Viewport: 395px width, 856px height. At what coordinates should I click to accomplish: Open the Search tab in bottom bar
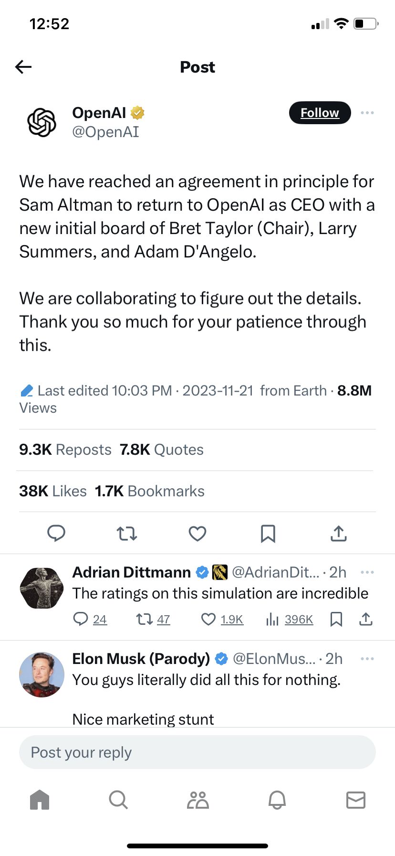tap(118, 800)
